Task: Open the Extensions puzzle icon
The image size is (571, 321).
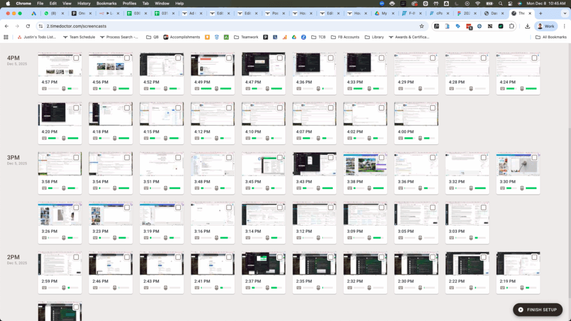Action: pyautogui.click(x=512, y=26)
